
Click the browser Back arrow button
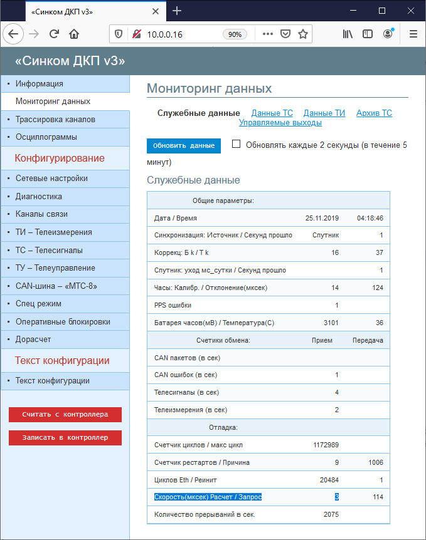[14, 34]
